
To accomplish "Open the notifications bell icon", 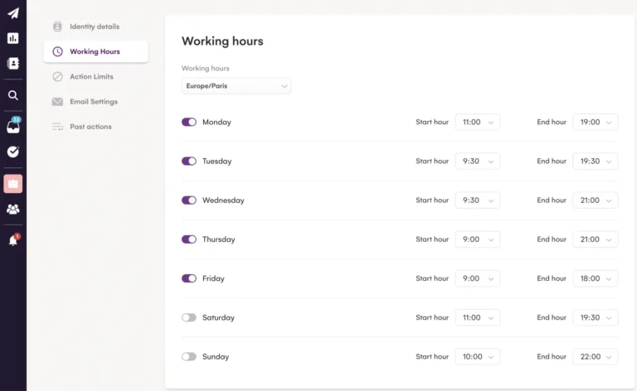I will [13, 240].
